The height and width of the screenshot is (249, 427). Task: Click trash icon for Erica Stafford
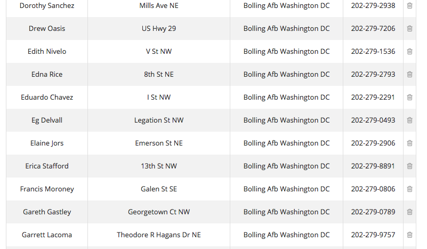tap(409, 166)
